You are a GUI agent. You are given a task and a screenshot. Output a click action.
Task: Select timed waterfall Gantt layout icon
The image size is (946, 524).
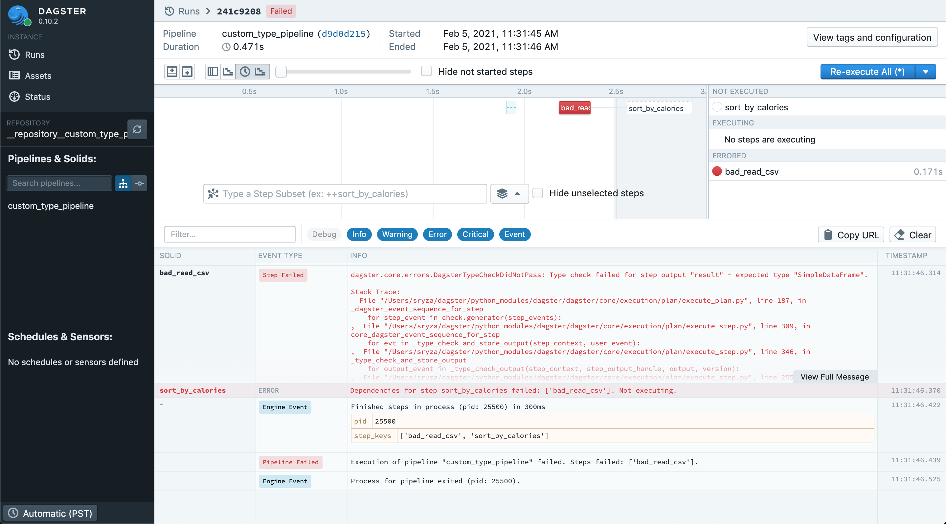tap(261, 71)
